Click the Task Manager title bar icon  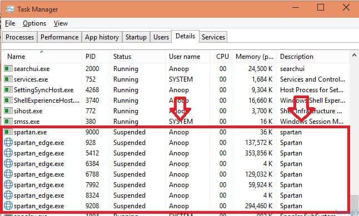pyautogui.click(x=9, y=9)
